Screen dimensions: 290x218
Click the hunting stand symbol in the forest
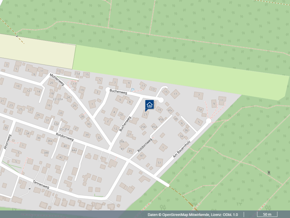[x=269, y=173]
